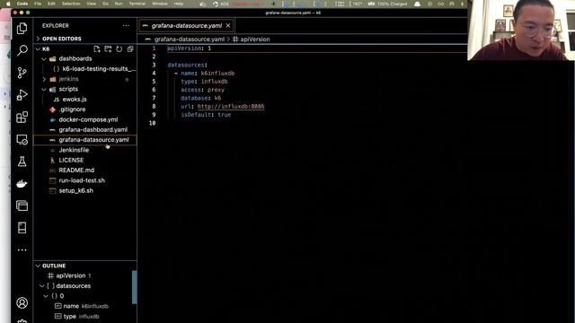
Task: Collapse datasources node in Outline
Action: (42, 286)
